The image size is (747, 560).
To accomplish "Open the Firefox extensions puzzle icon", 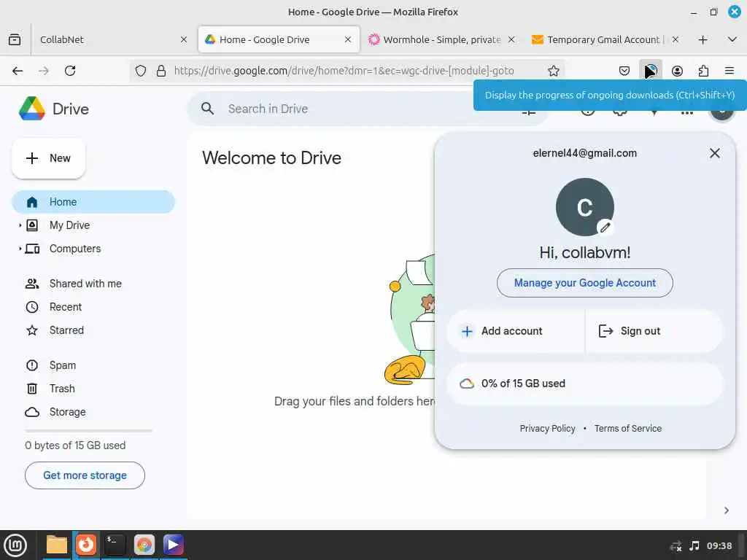I will [x=703, y=71].
